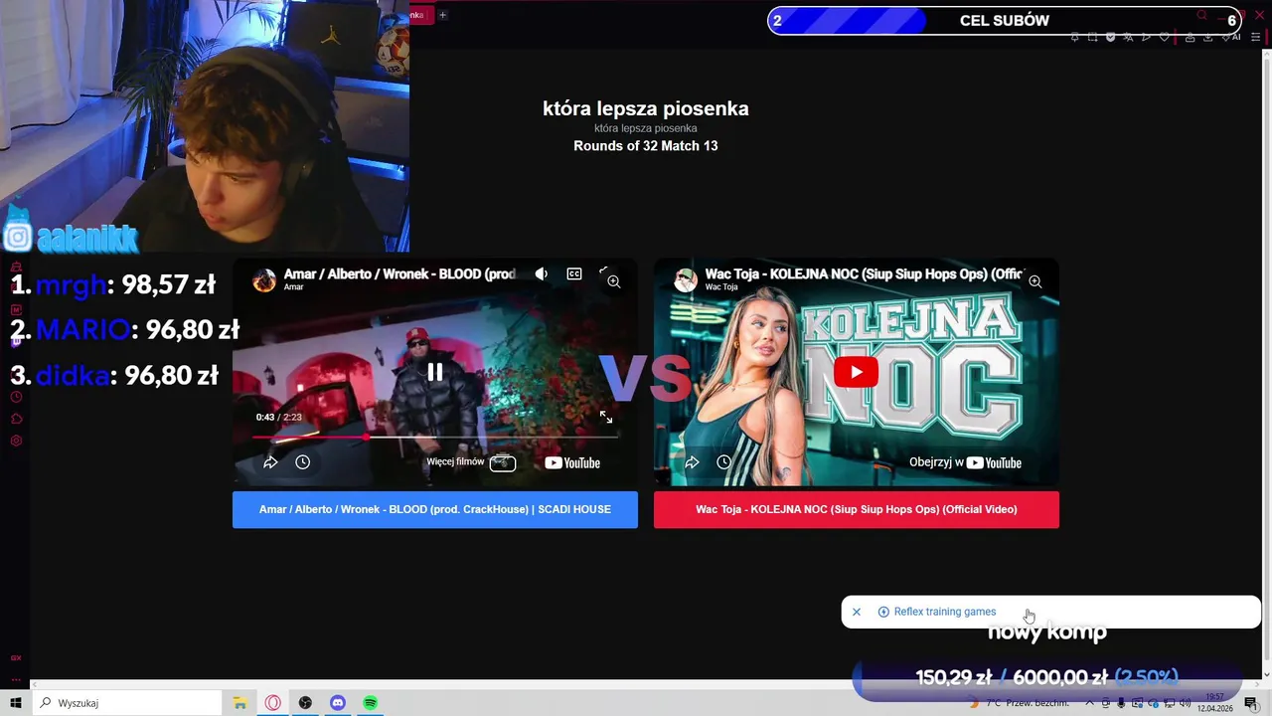Share the BLOOD video
Viewport: 1272px width, 716px height.
pyautogui.click(x=270, y=462)
